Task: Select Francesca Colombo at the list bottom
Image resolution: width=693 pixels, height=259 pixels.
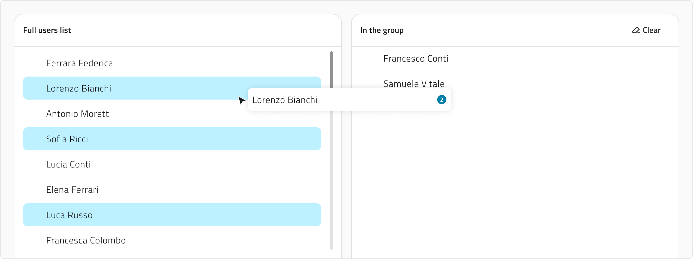Action: click(x=86, y=240)
